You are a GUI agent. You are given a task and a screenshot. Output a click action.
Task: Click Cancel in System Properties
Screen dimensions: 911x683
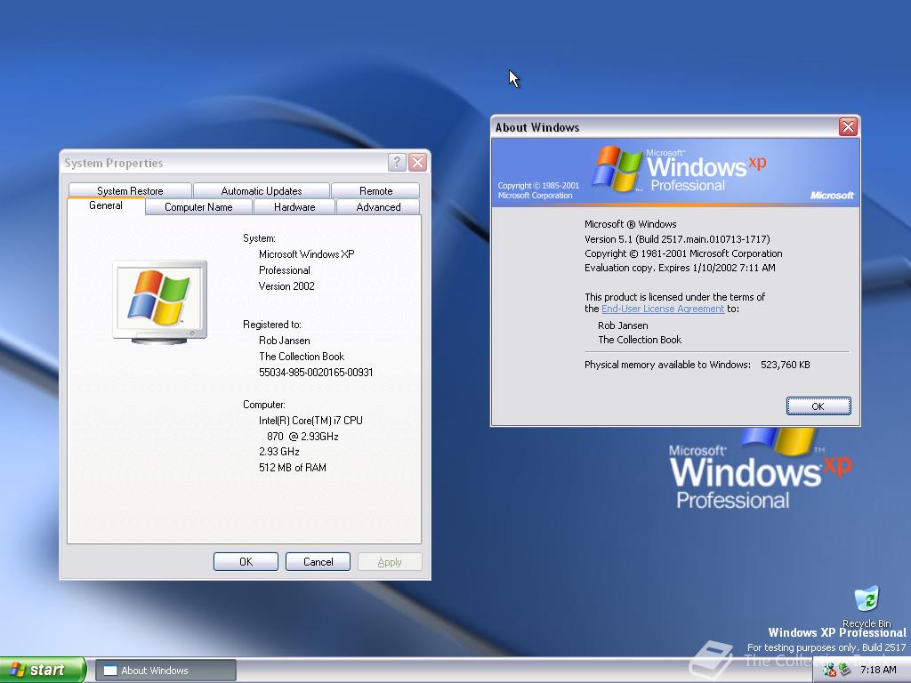click(318, 562)
